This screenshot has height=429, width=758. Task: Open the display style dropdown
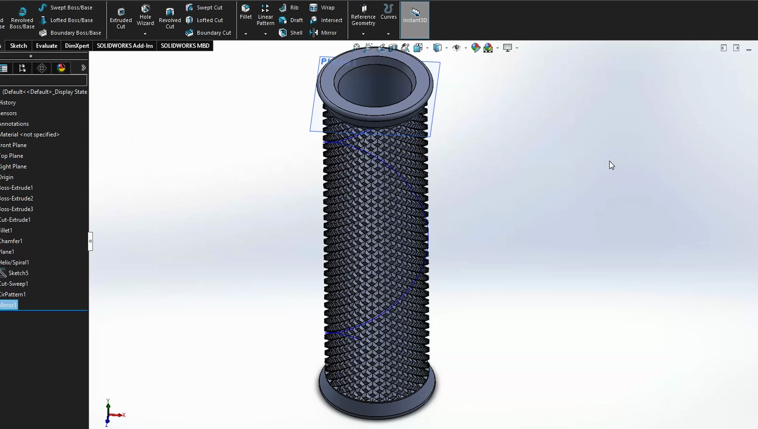pos(447,48)
